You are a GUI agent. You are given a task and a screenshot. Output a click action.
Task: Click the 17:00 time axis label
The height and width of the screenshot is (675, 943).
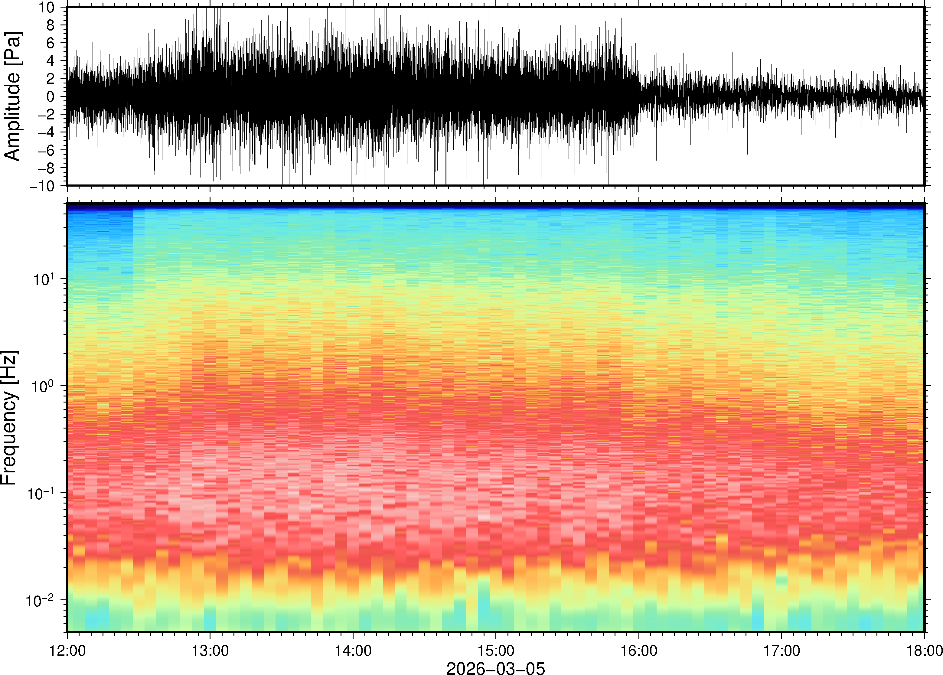click(x=782, y=651)
